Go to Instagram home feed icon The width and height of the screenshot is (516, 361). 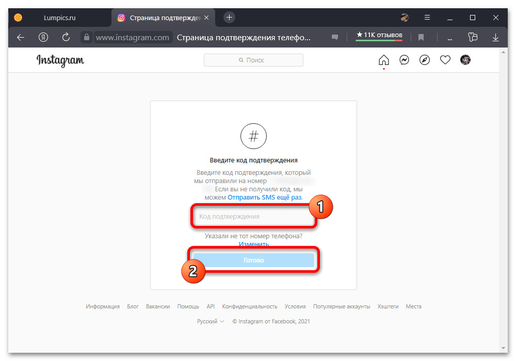[x=383, y=60]
